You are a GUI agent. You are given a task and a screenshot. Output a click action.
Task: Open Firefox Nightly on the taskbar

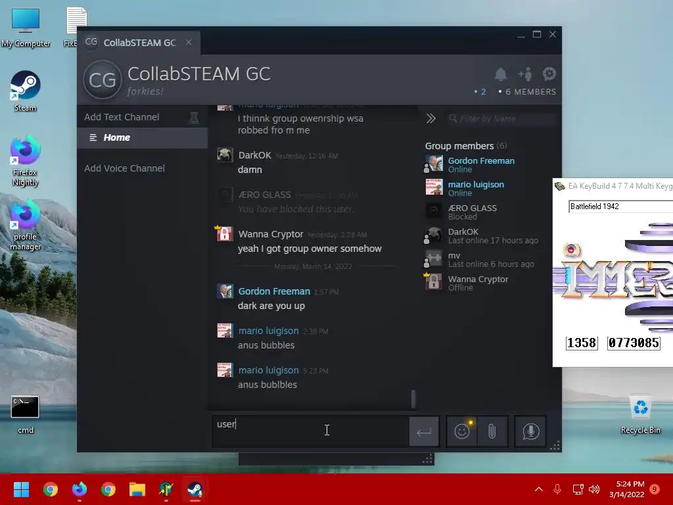(x=80, y=489)
